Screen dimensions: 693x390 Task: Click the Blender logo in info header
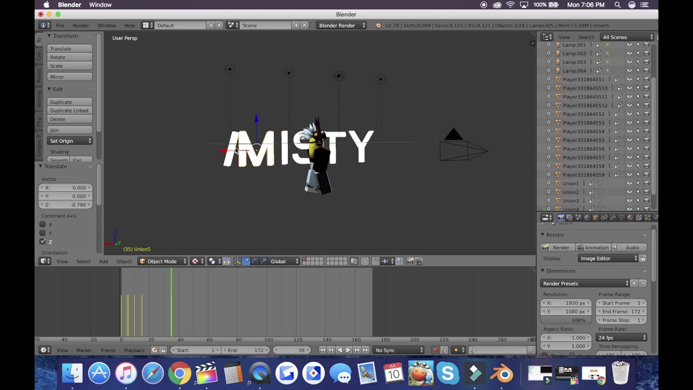click(378, 25)
